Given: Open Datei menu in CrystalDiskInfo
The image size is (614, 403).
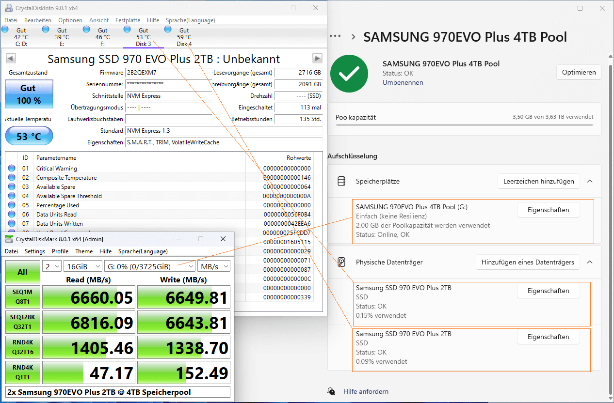Looking at the screenshot, I should (11, 20).
